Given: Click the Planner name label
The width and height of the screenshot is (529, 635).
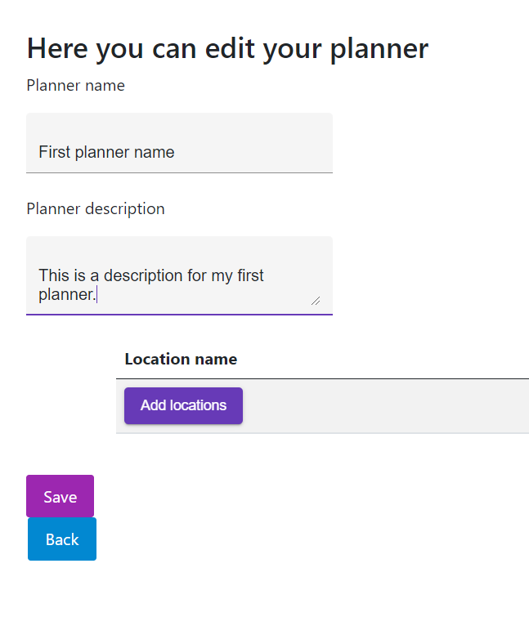Looking at the screenshot, I should coord(75,86).
